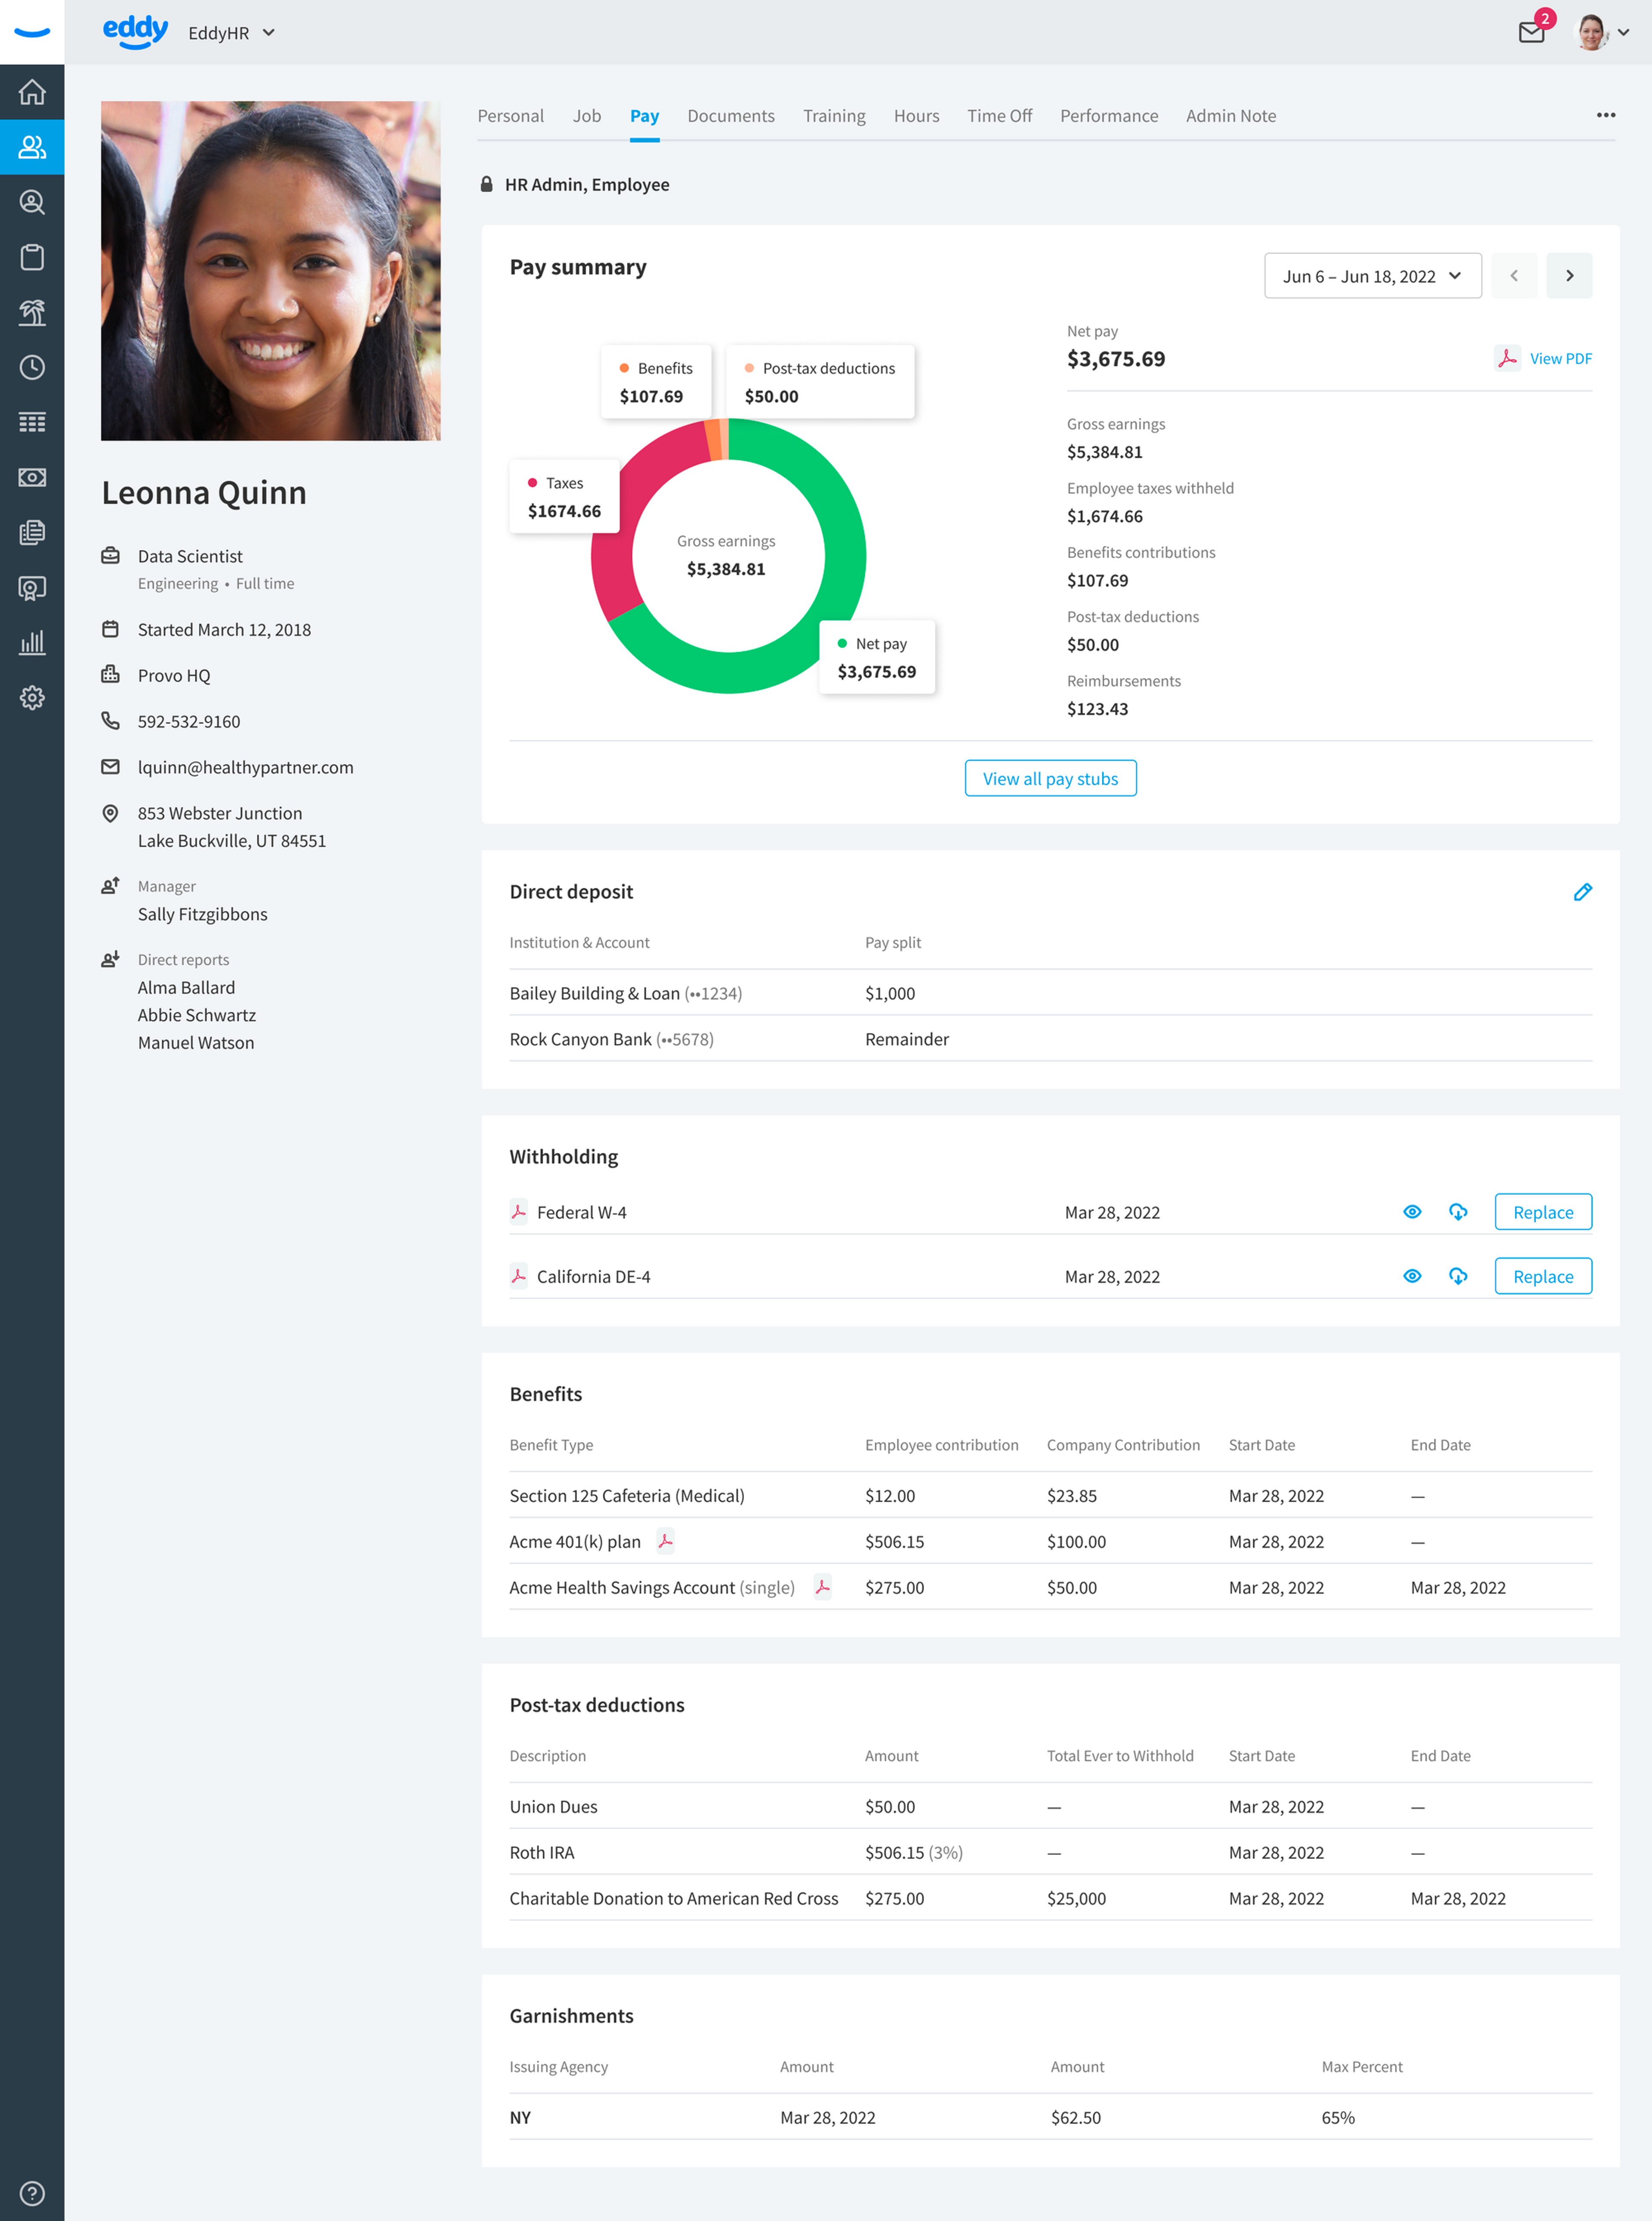
Task: Replace the California DE-4 form
Action: point(1543,1275)
